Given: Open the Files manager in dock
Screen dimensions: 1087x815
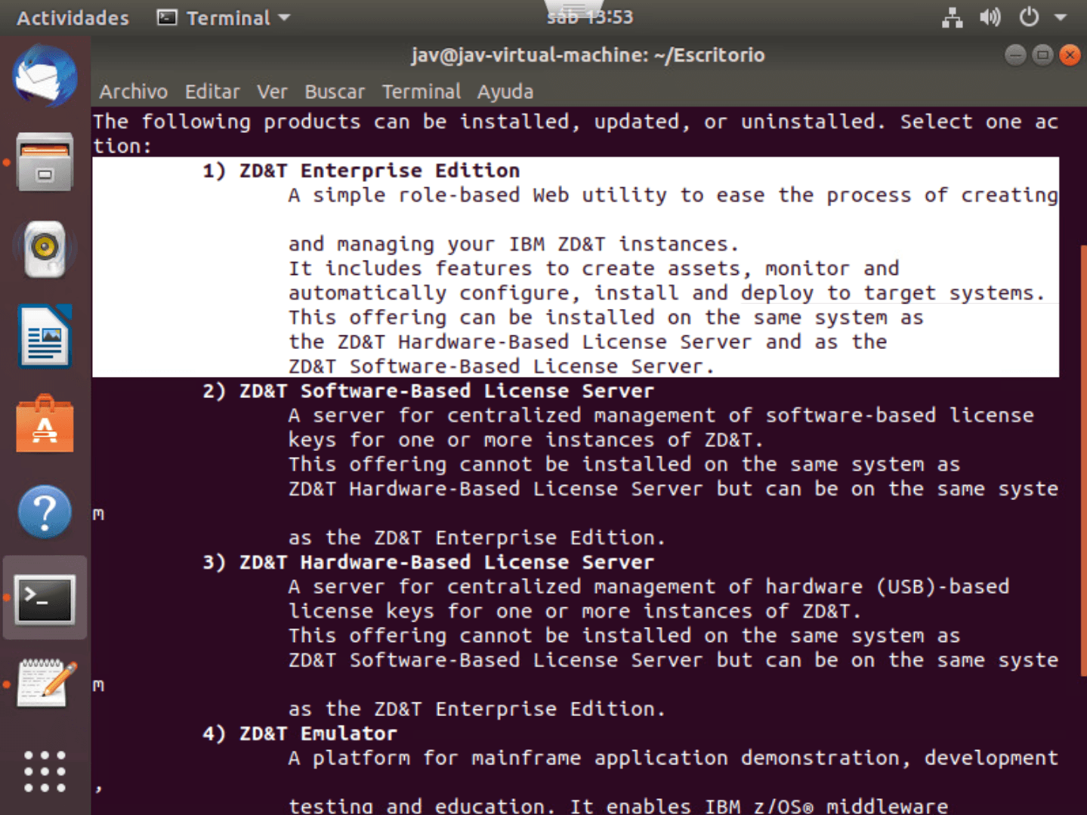Looking at the screenshot, I should [x=45, y=162].
